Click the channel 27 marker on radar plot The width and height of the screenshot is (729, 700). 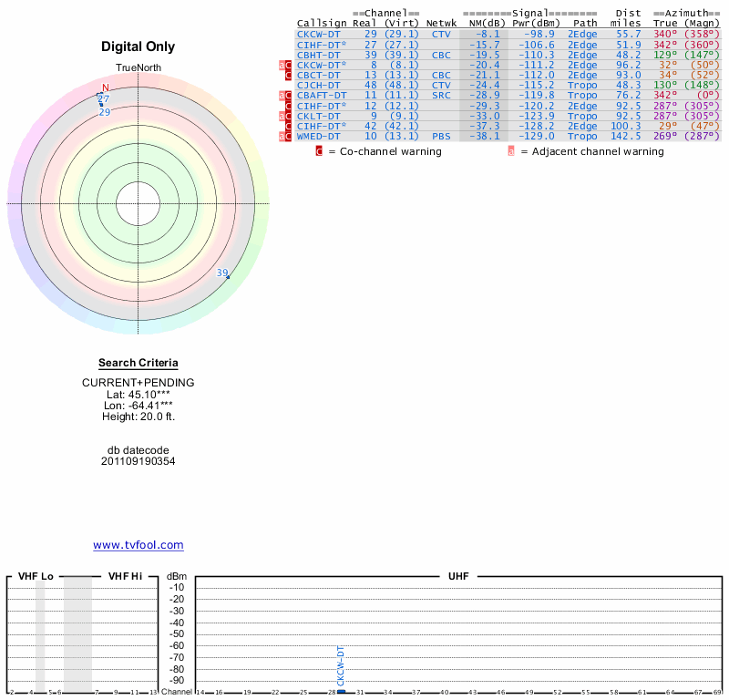(x=103, y=98)
